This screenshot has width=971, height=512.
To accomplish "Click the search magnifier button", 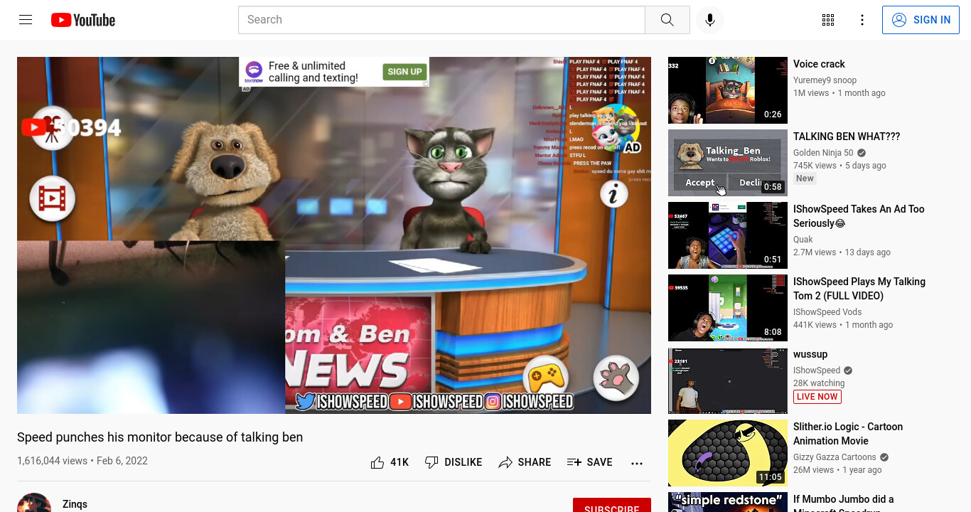I will pyautogui.click(x=667, y=20).
